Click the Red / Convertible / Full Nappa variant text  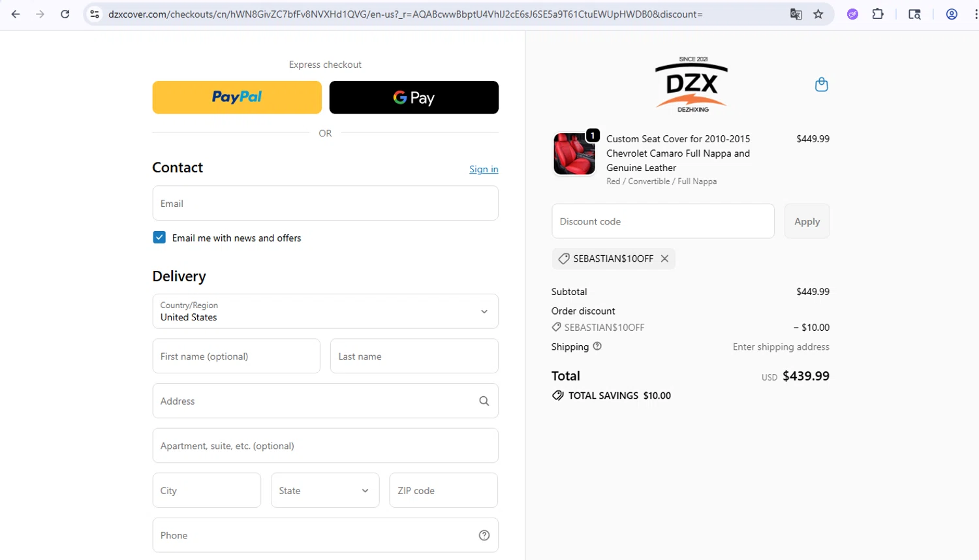tap(661, 181)
